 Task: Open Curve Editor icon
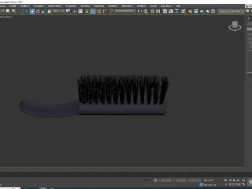(171, 11)
